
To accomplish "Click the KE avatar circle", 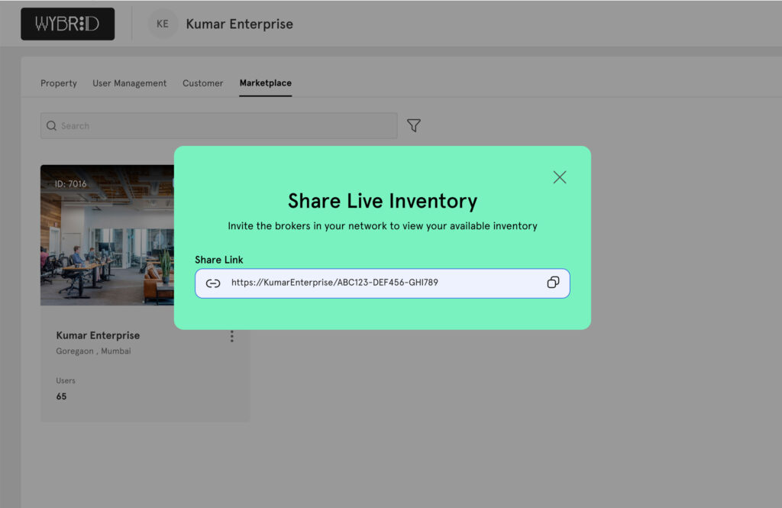I will tap(163, 24).
